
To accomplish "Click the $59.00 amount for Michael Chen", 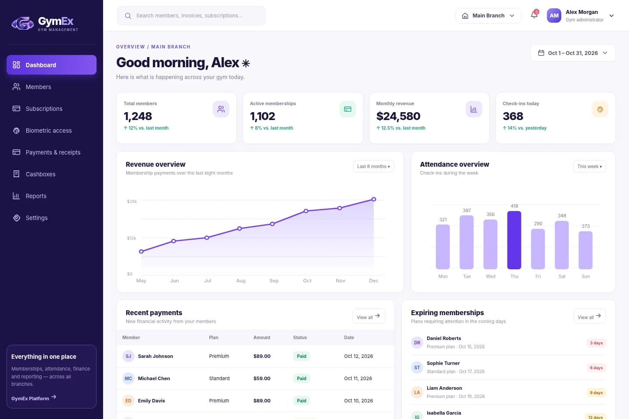I will click(x=262, y=378).
